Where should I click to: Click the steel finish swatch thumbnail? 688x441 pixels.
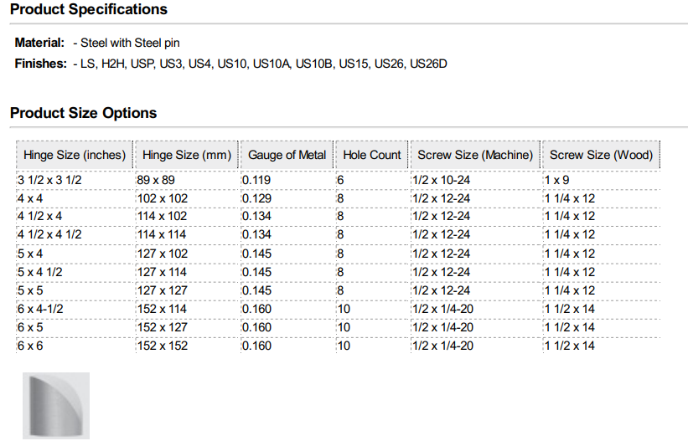(55, 406)
